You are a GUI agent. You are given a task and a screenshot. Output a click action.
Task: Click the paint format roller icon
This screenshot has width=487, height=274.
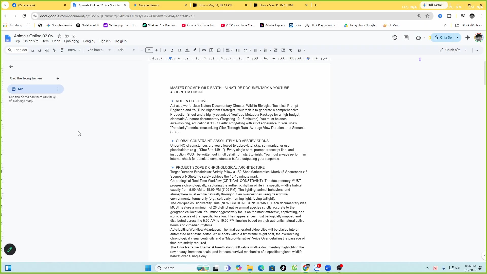click(x=62, y=50)
